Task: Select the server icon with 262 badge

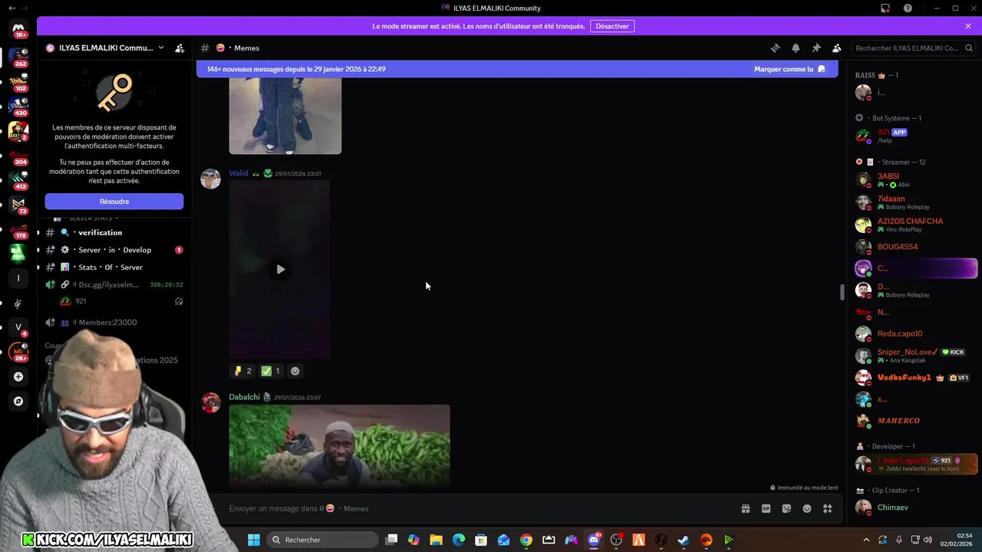Action: 18,56
